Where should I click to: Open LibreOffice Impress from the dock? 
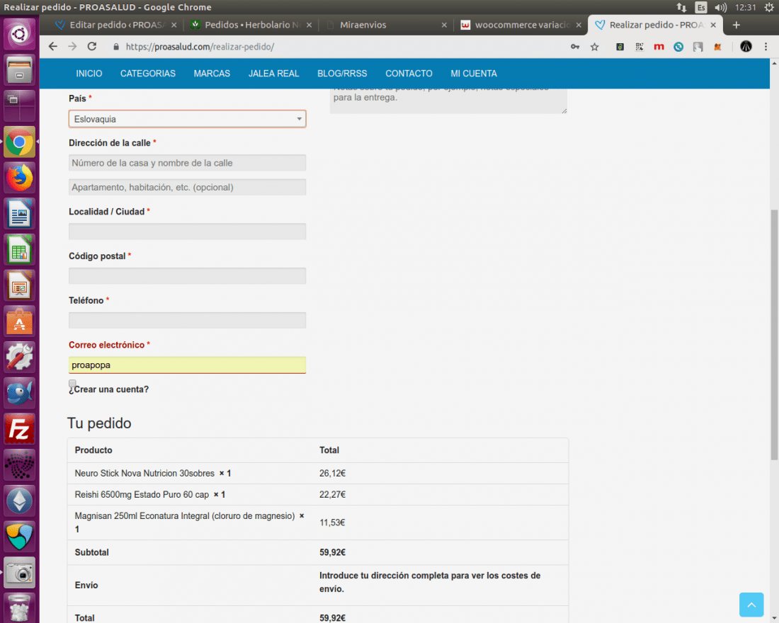[x=19, y=286]
